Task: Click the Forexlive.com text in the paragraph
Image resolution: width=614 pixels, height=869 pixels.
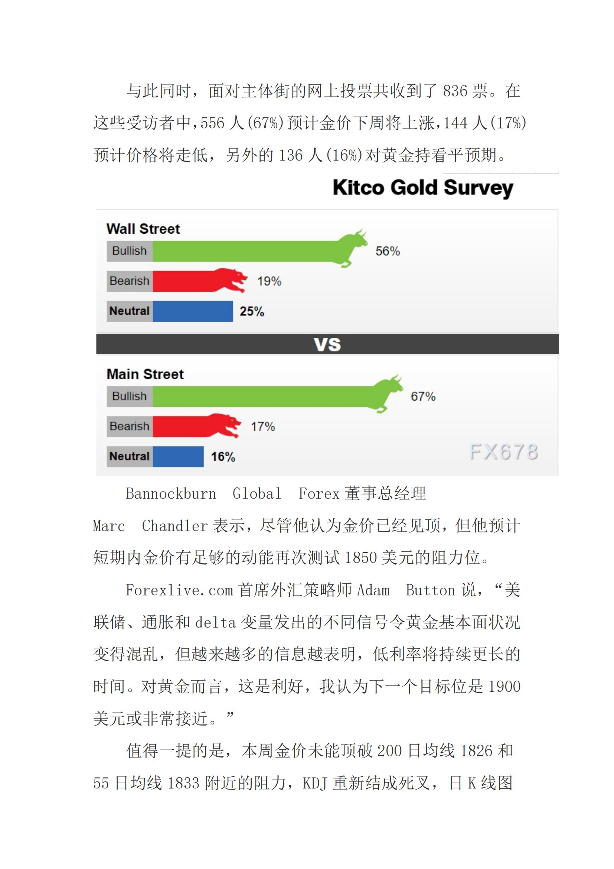Action: [x=179, y=590]
